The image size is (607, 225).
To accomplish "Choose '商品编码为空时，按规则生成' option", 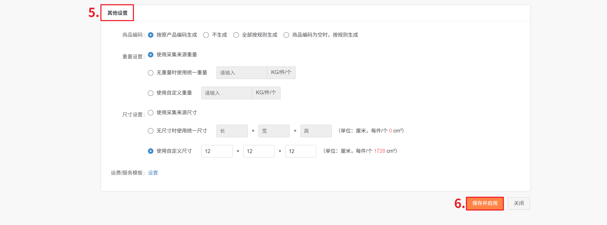I will (286, 35).
